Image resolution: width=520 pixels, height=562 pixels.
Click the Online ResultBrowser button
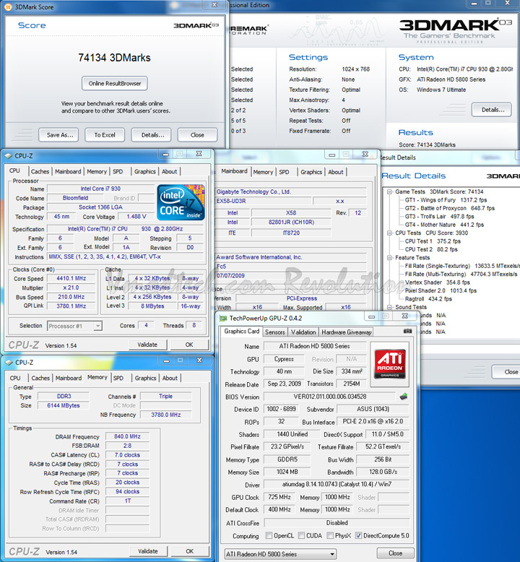coord(115,84)
